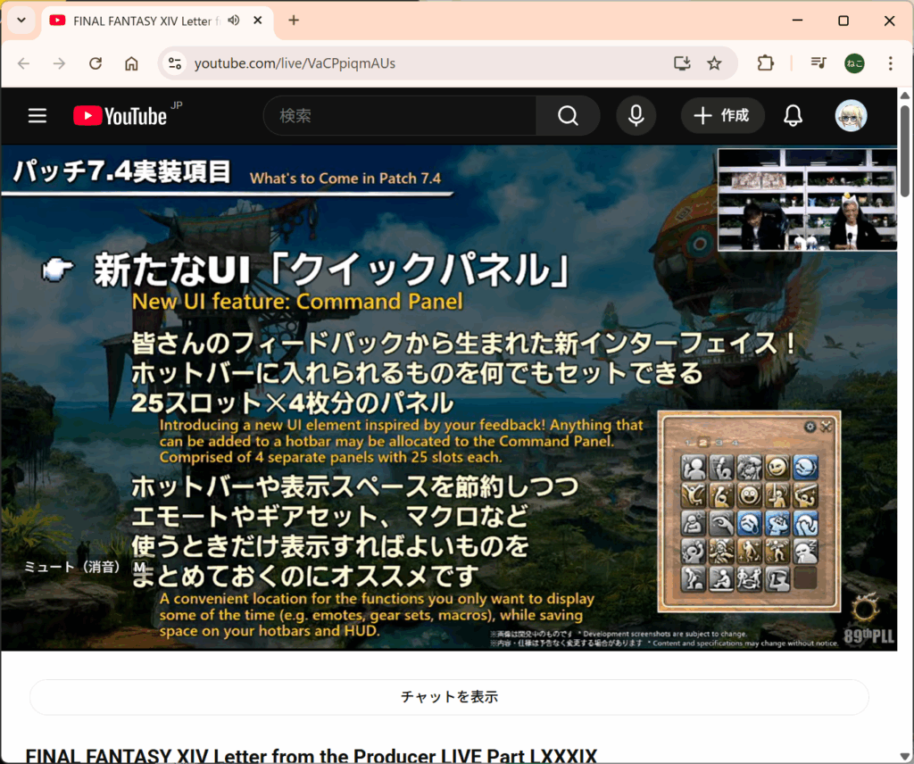Open the media controls icon in the toolbar
This screenshot has height=764, width=914.
(818, 63)
